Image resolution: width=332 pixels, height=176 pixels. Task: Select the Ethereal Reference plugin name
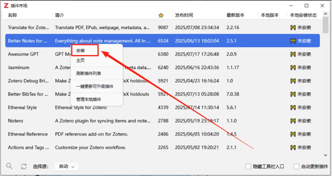[x=28, y=134]
